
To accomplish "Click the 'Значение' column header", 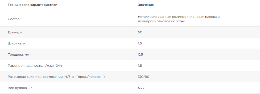I will pos(146,5).
